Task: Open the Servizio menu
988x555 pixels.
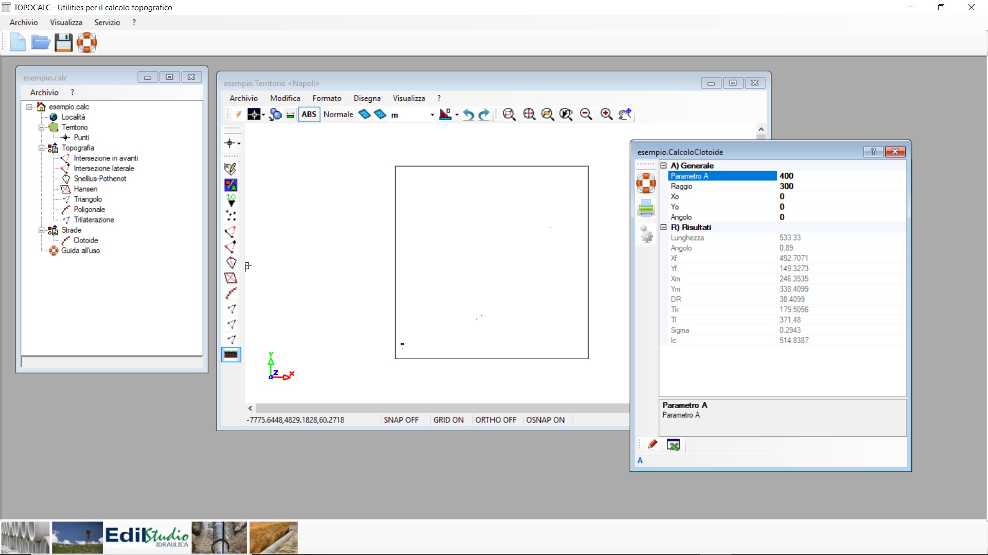Action: pyautogui.click(x=107, y=23)
